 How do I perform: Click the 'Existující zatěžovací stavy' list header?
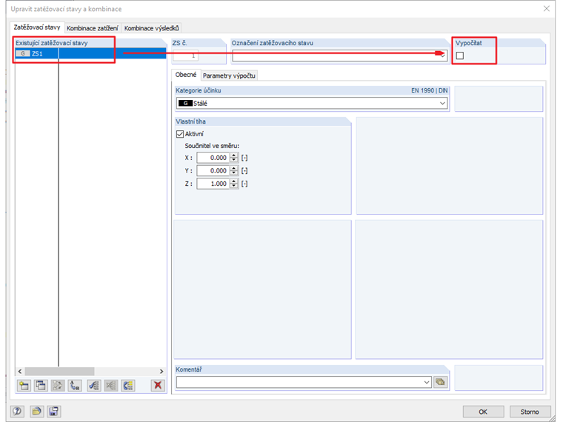coord(52,43)
